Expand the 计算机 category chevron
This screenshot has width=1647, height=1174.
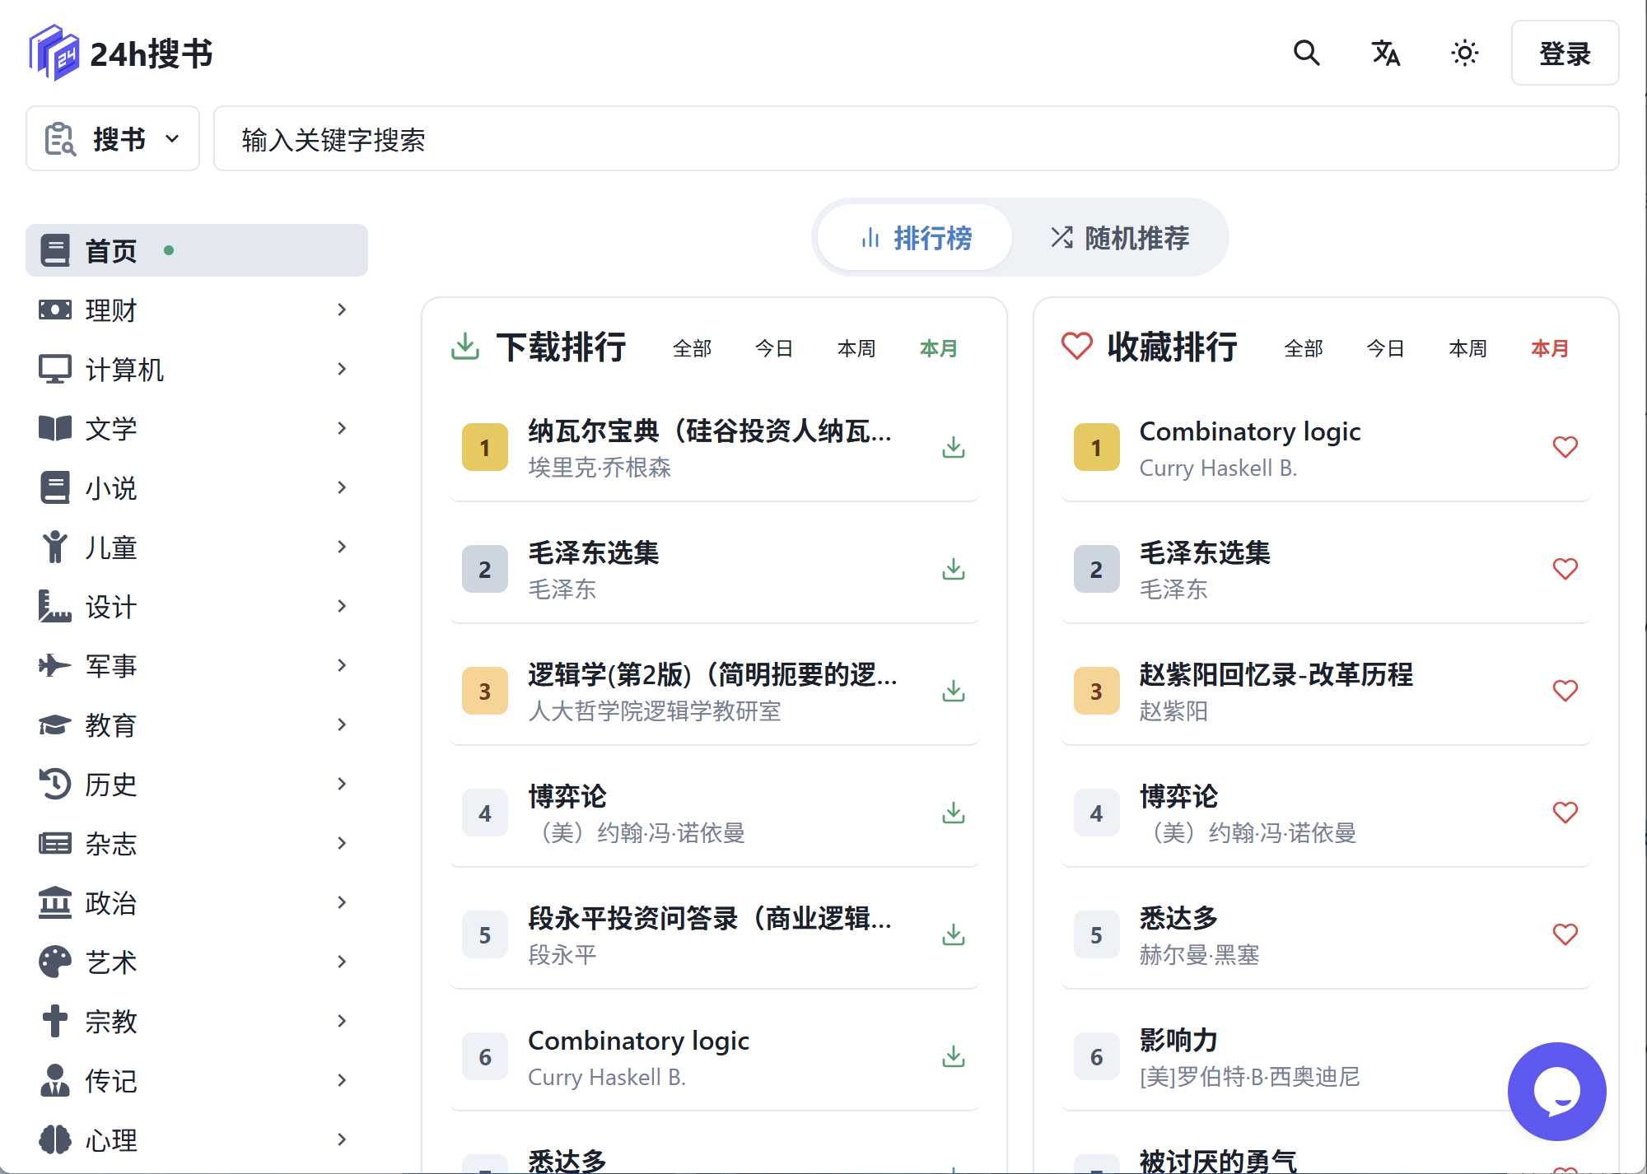[342, 369]
